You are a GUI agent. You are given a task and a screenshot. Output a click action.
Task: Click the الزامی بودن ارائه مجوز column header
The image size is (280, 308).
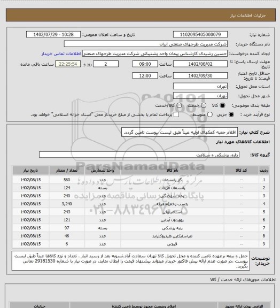(244, 306)
